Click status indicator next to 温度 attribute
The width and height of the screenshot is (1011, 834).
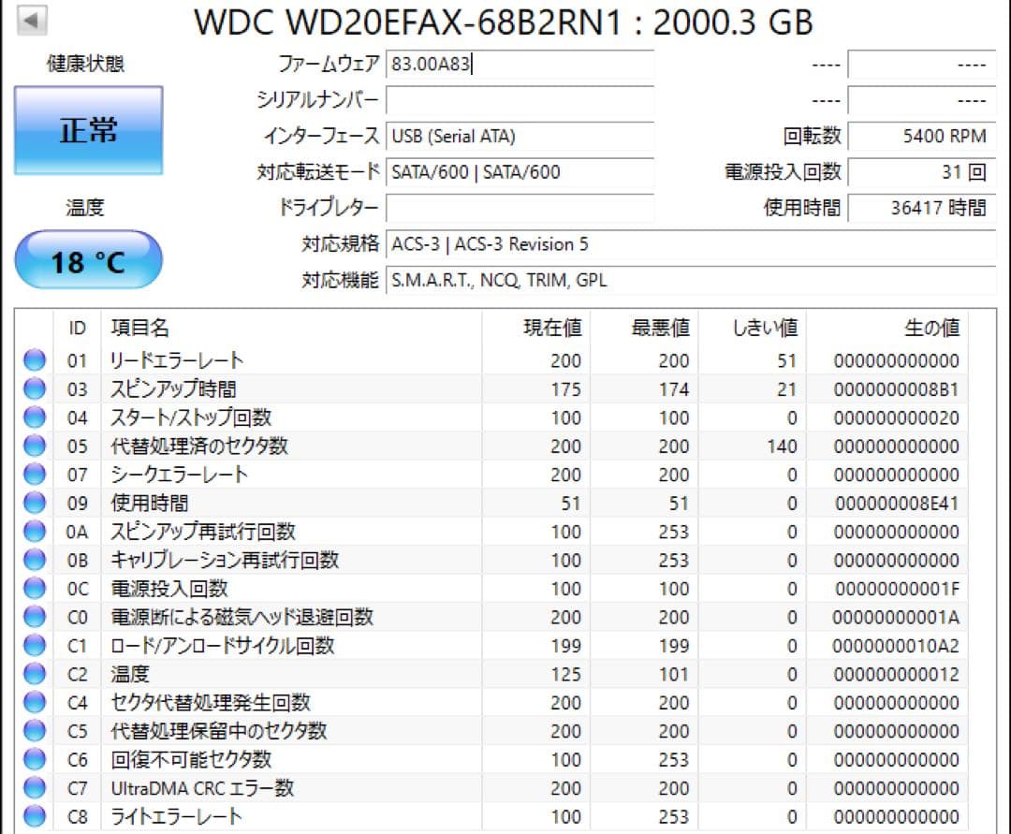34,673
